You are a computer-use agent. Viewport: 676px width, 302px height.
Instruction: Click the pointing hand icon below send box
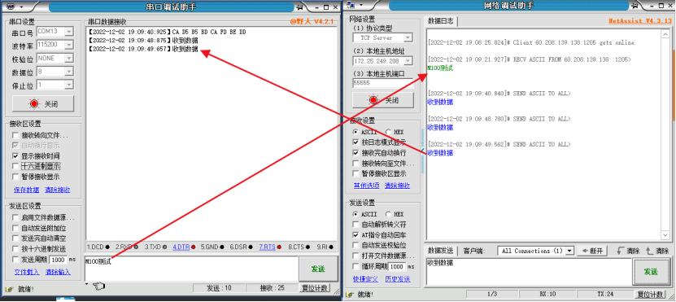pos(98,286)
